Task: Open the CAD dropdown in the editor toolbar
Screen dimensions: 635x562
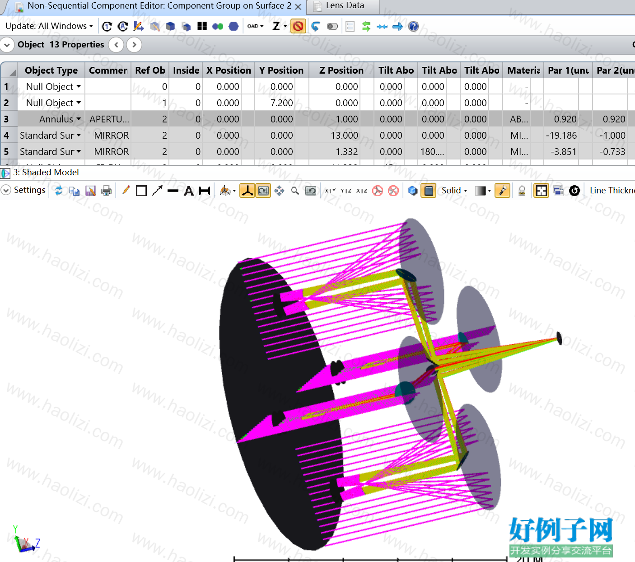Action: [255, 26]
